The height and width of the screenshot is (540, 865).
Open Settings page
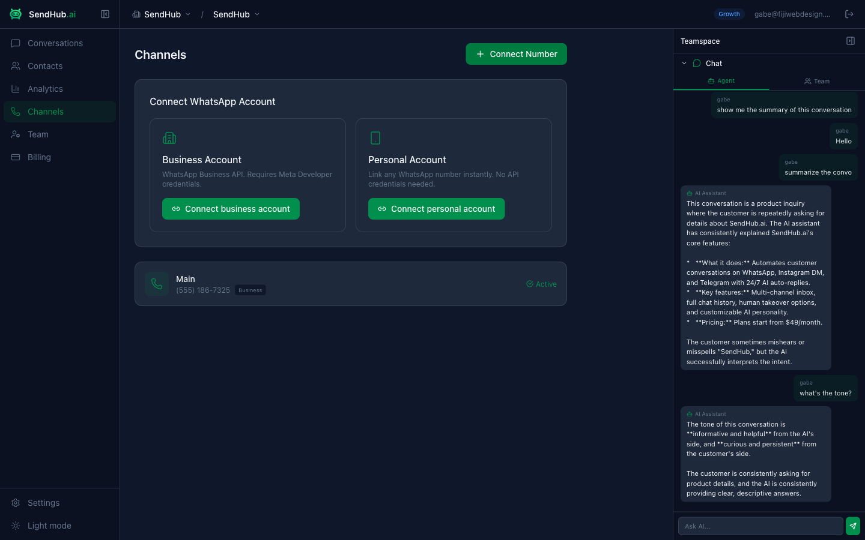point(59,503)
